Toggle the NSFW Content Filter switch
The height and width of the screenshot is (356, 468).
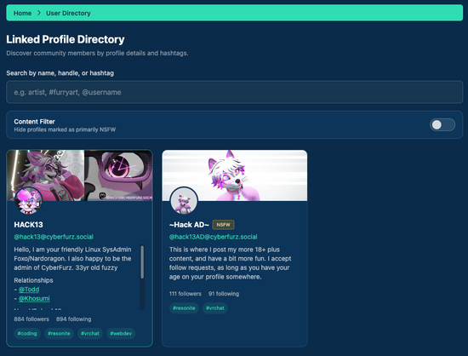click(442, 124)
